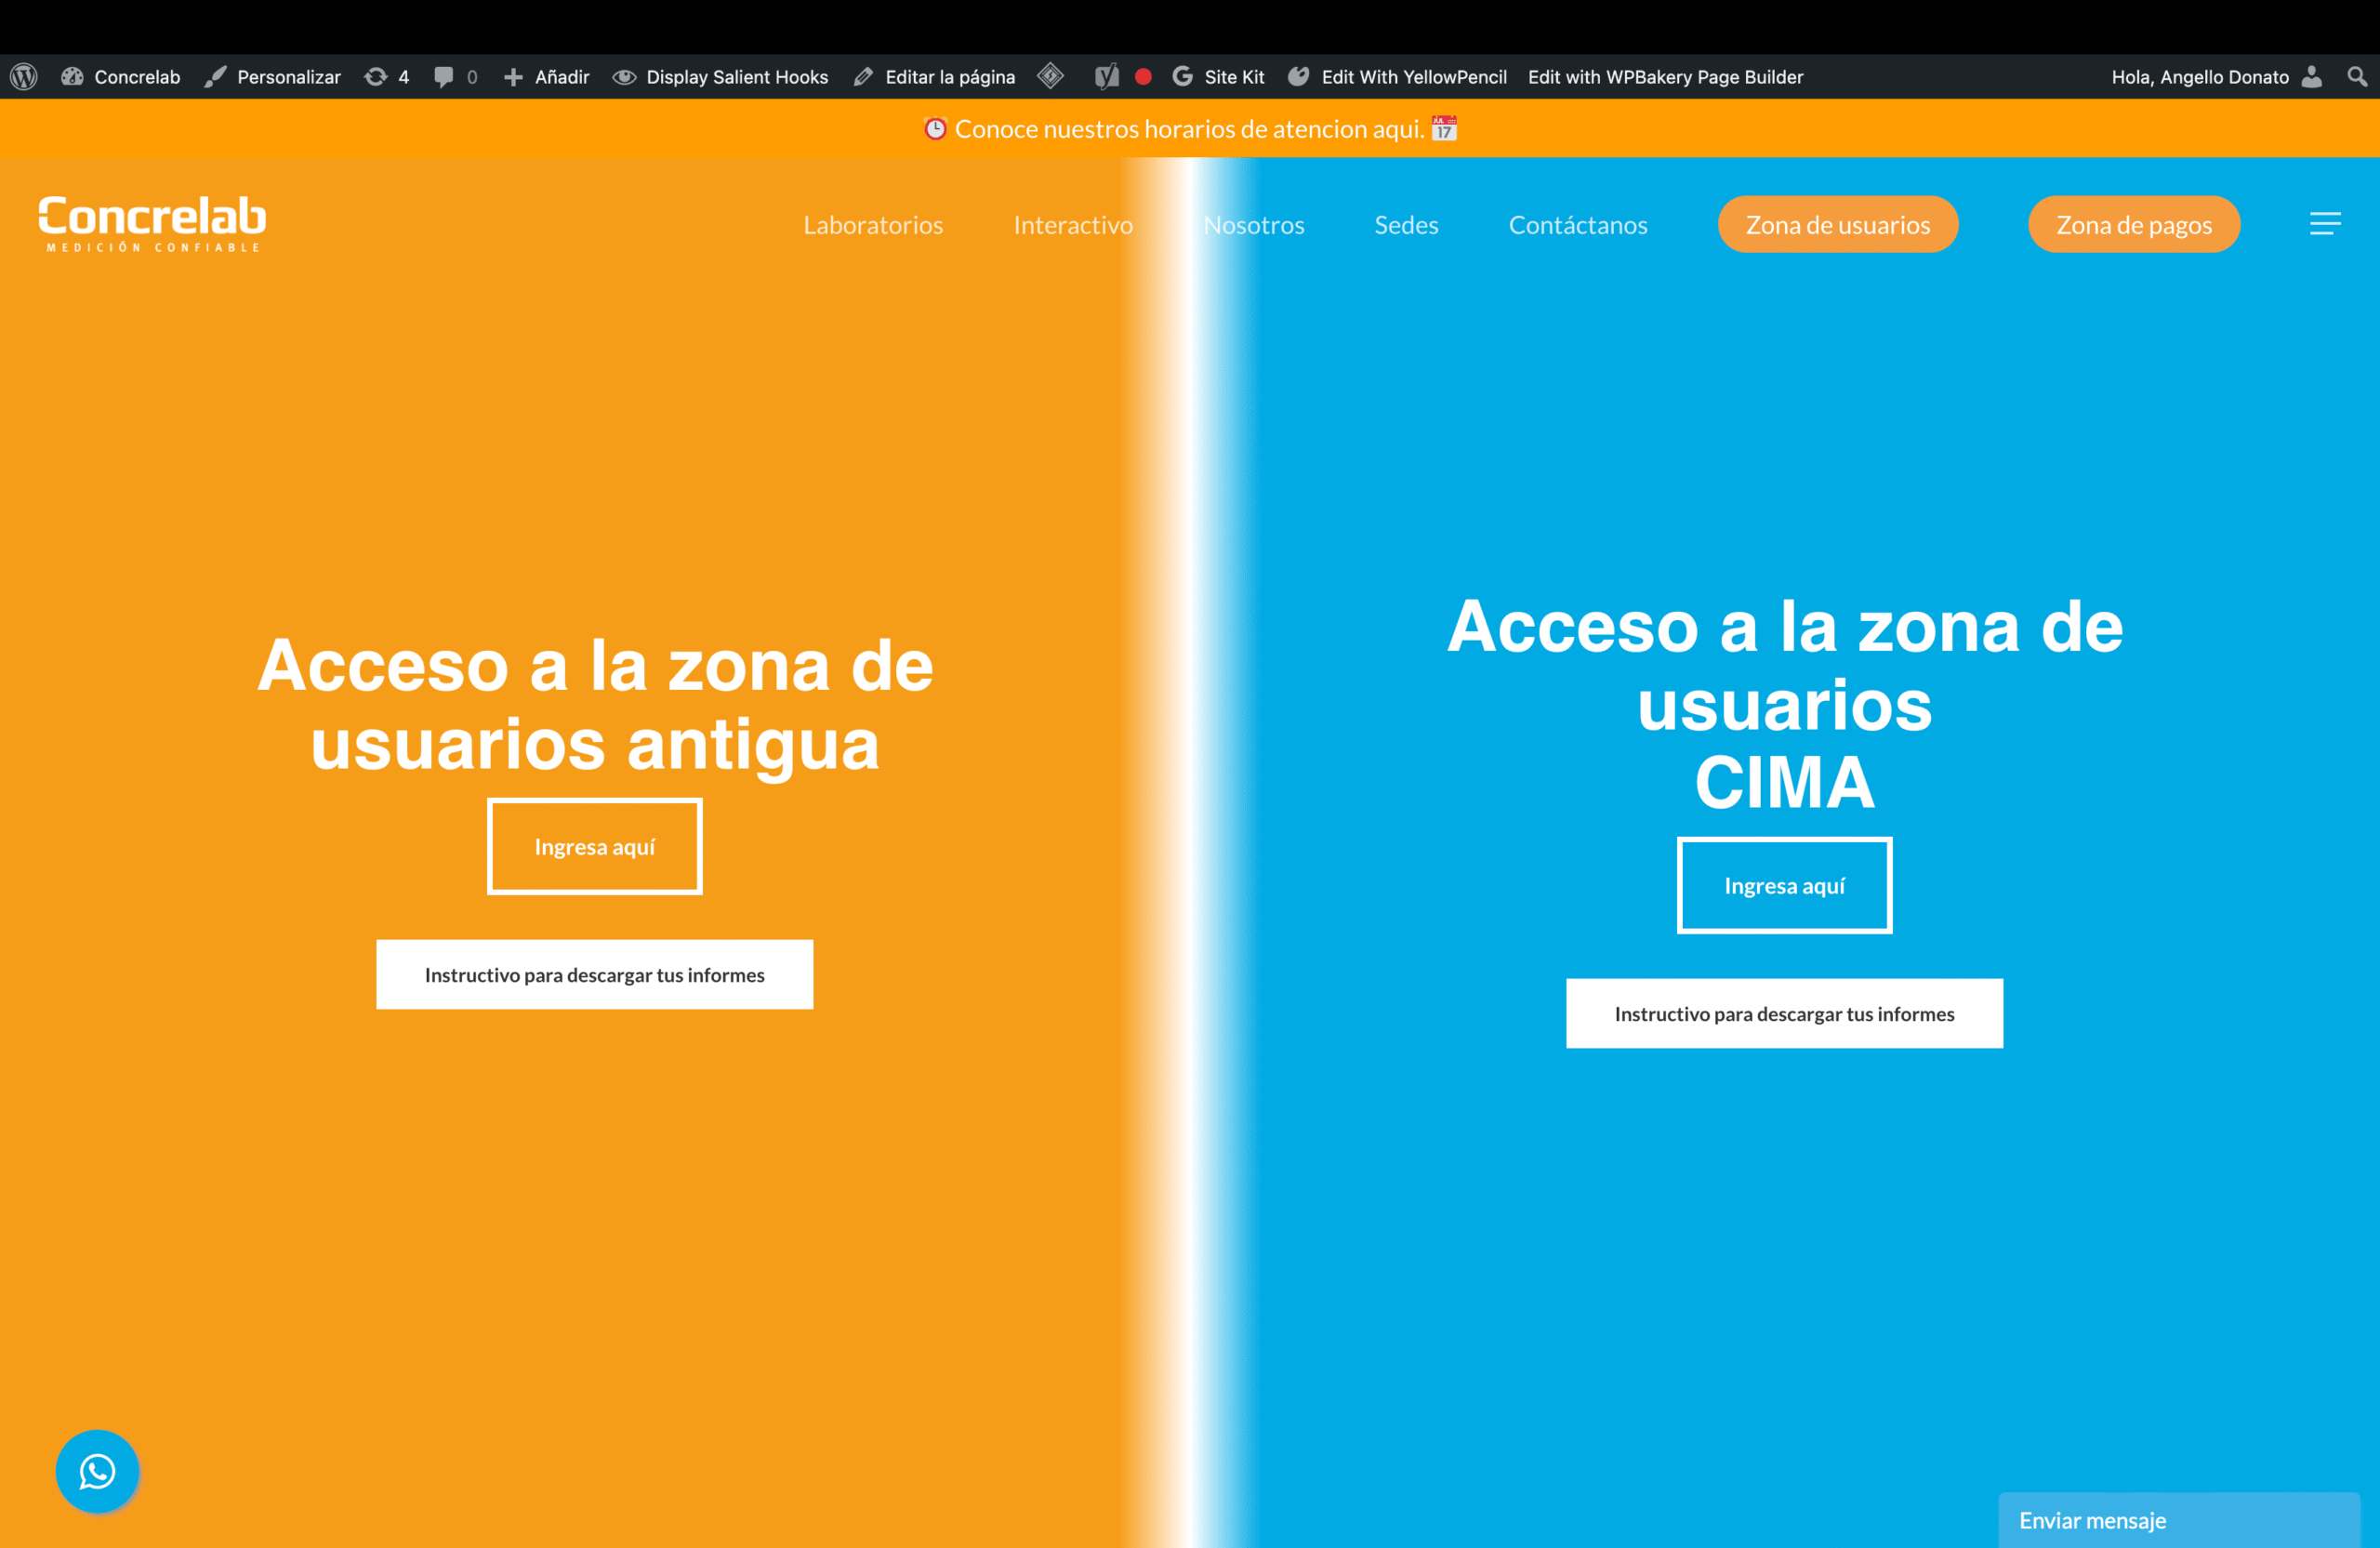The image size is (2380, 1548).
Task: Expand the Añadir new content menu
Action: point(546,77)
